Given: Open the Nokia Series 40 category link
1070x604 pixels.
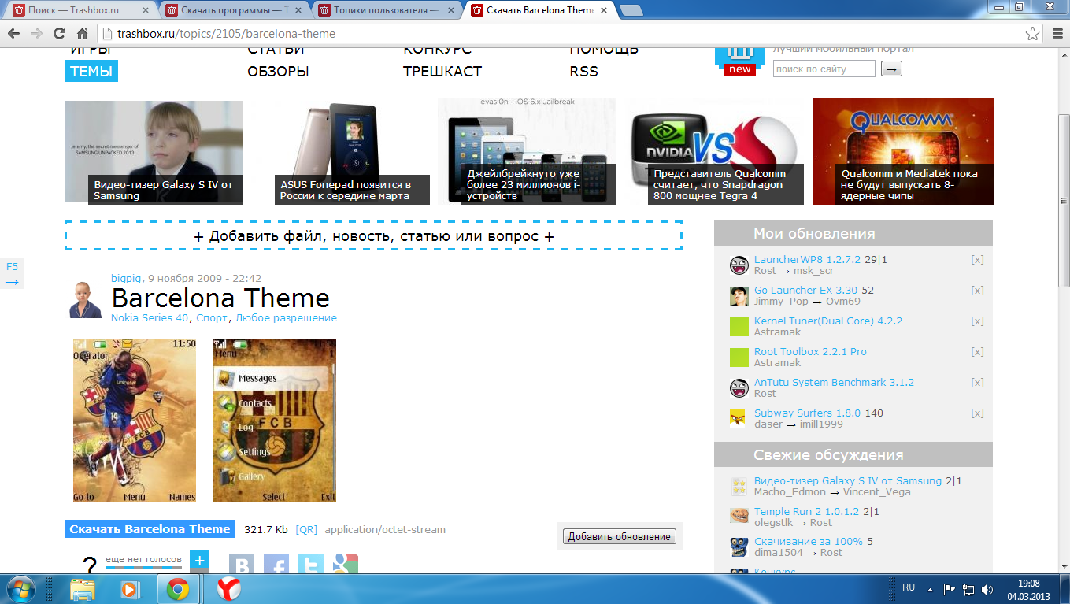Looking at the screenshot, I should 150,318.
